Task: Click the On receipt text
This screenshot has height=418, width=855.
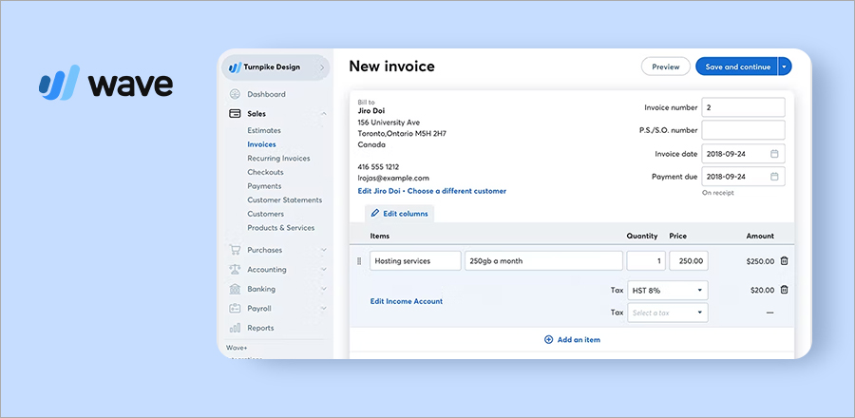Action: pos(717,193)
